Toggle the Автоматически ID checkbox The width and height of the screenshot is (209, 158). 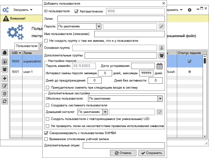click(x=76, y=11)
